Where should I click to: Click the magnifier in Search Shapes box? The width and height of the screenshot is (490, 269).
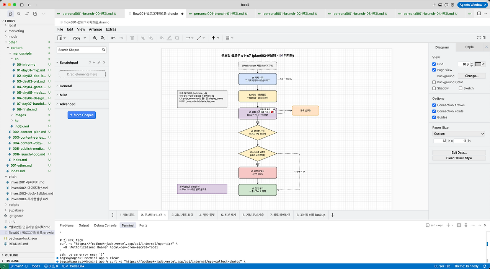(x=104, y=50)
